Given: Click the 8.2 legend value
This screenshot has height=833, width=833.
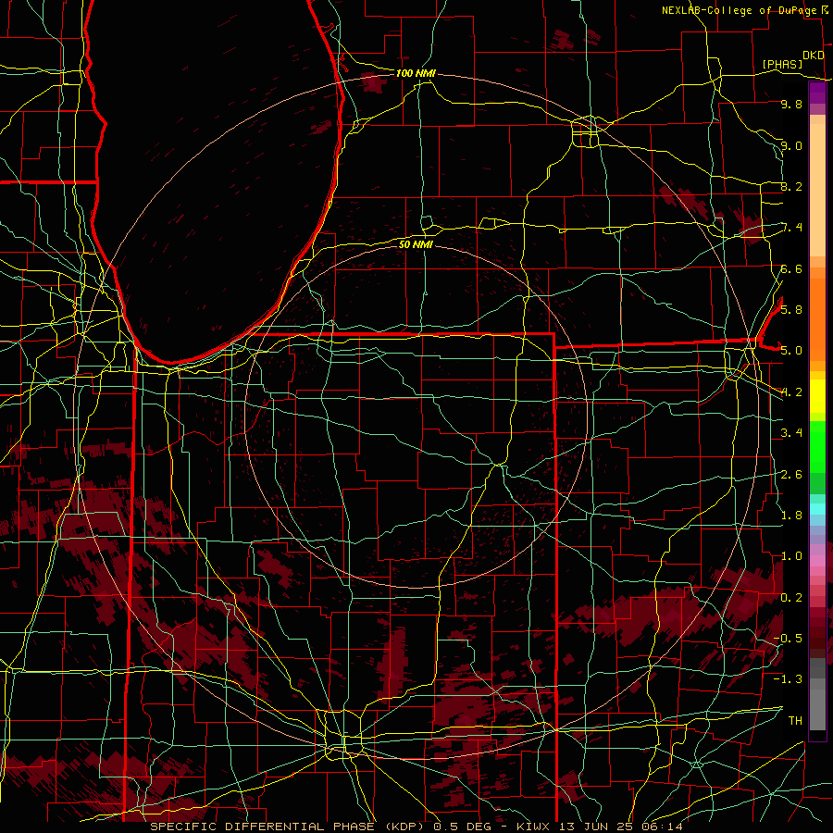Looking at the screenshot, I should [x=791, y=187].
